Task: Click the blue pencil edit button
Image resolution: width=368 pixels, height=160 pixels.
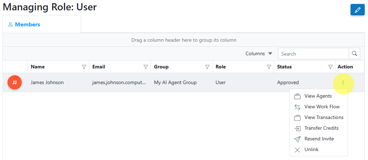Action: [x=357, y=10]
